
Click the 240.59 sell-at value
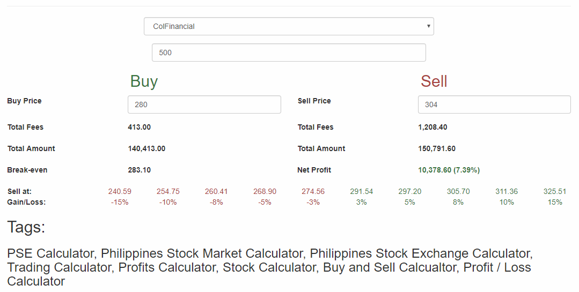click(x=120, y=191)
